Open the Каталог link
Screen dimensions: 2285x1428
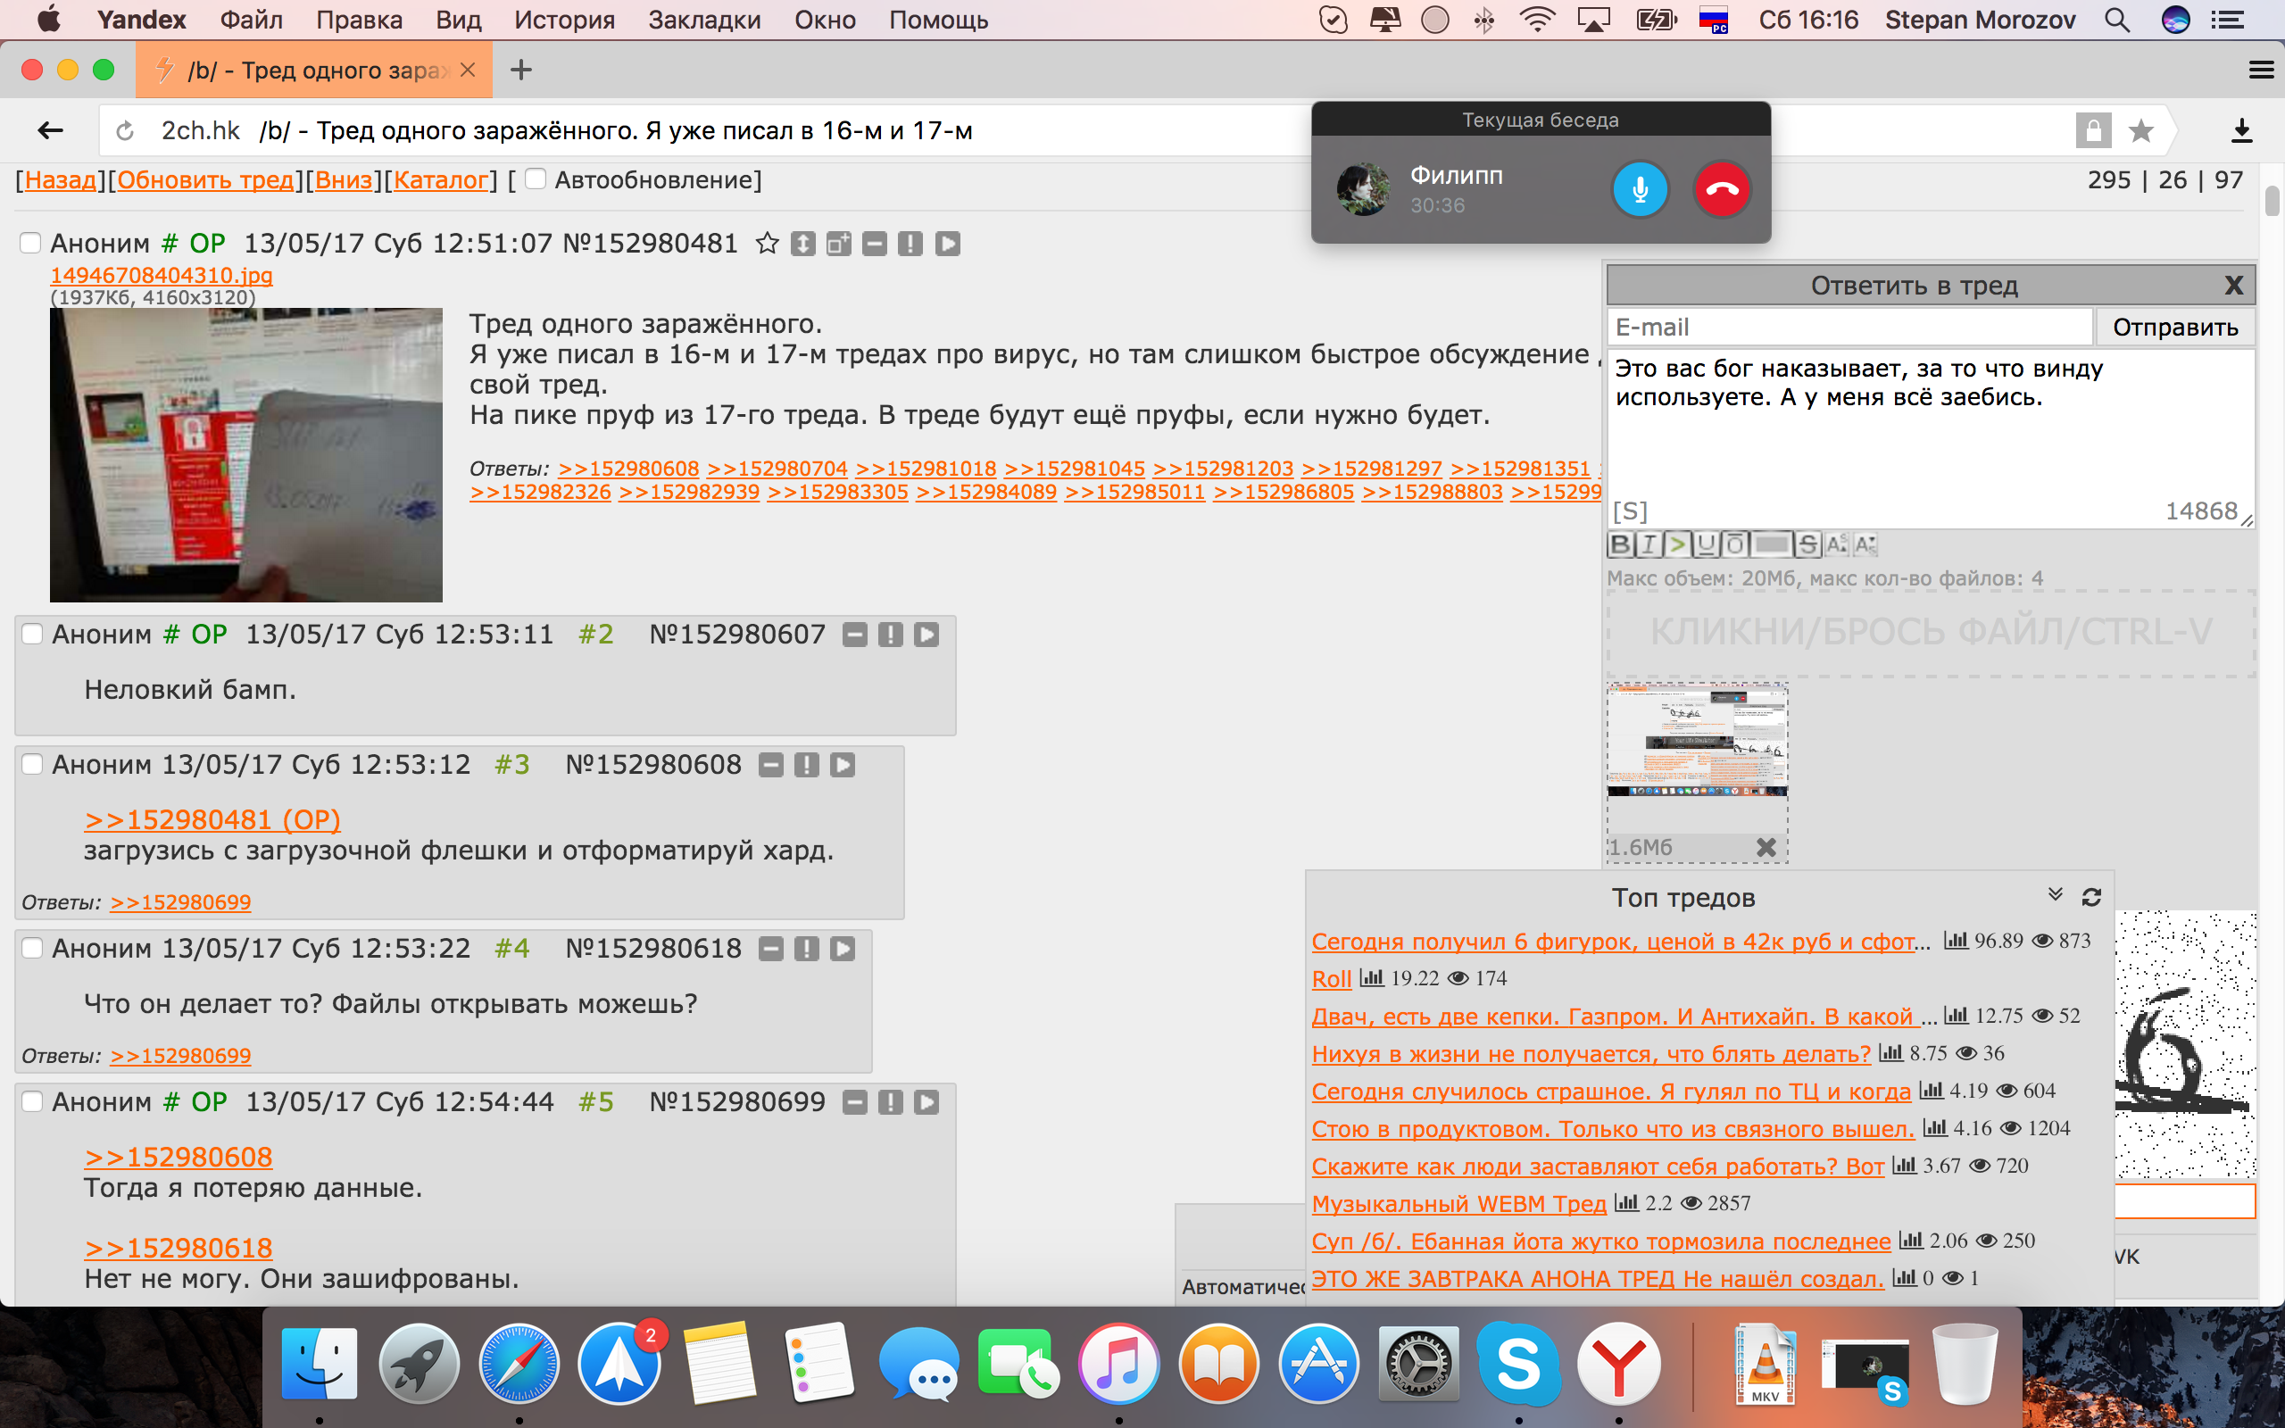[440, 179]
